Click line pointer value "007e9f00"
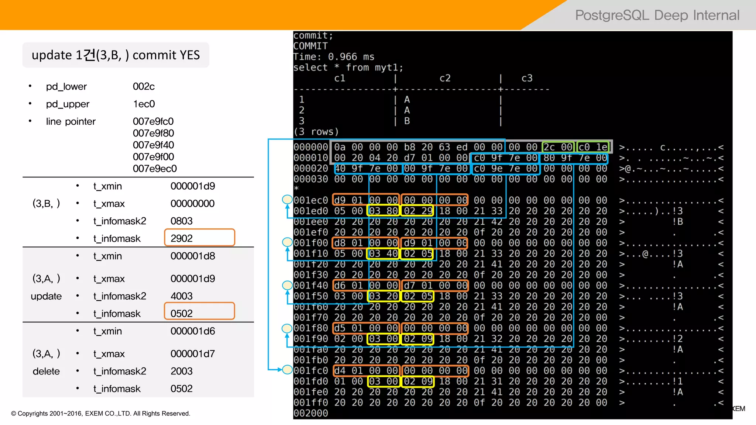The width and height of the screenshot is (756, 425). point(153,157)
